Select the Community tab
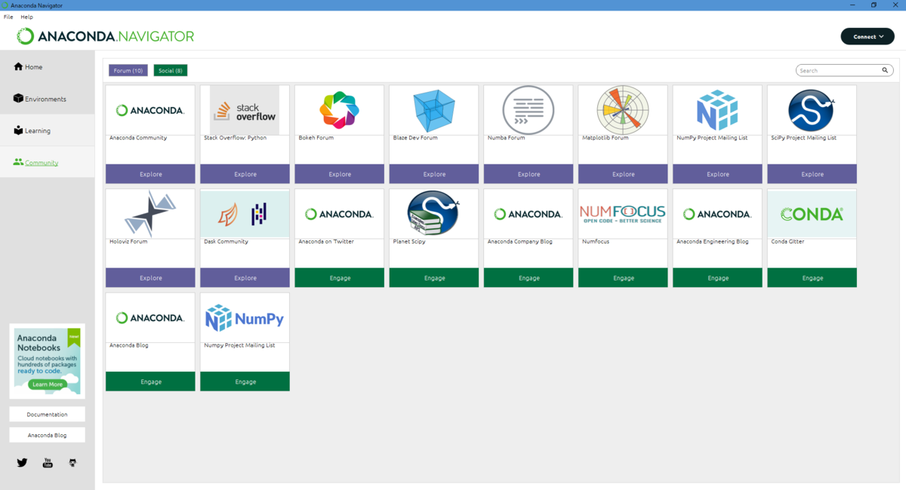This screenshot has height=490, width=906. [48, 162]
